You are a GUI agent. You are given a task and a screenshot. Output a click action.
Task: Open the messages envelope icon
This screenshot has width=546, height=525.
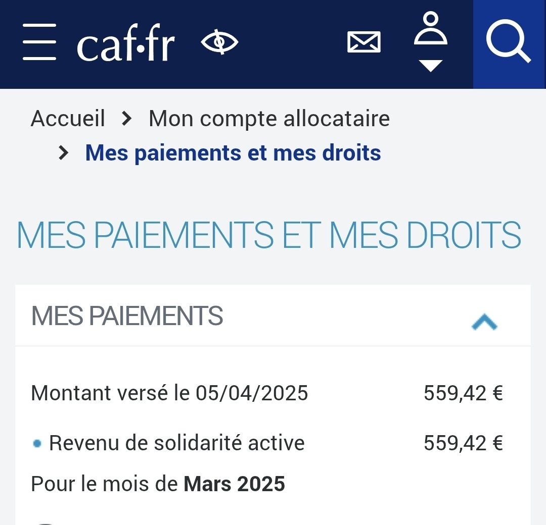(364, 42)
